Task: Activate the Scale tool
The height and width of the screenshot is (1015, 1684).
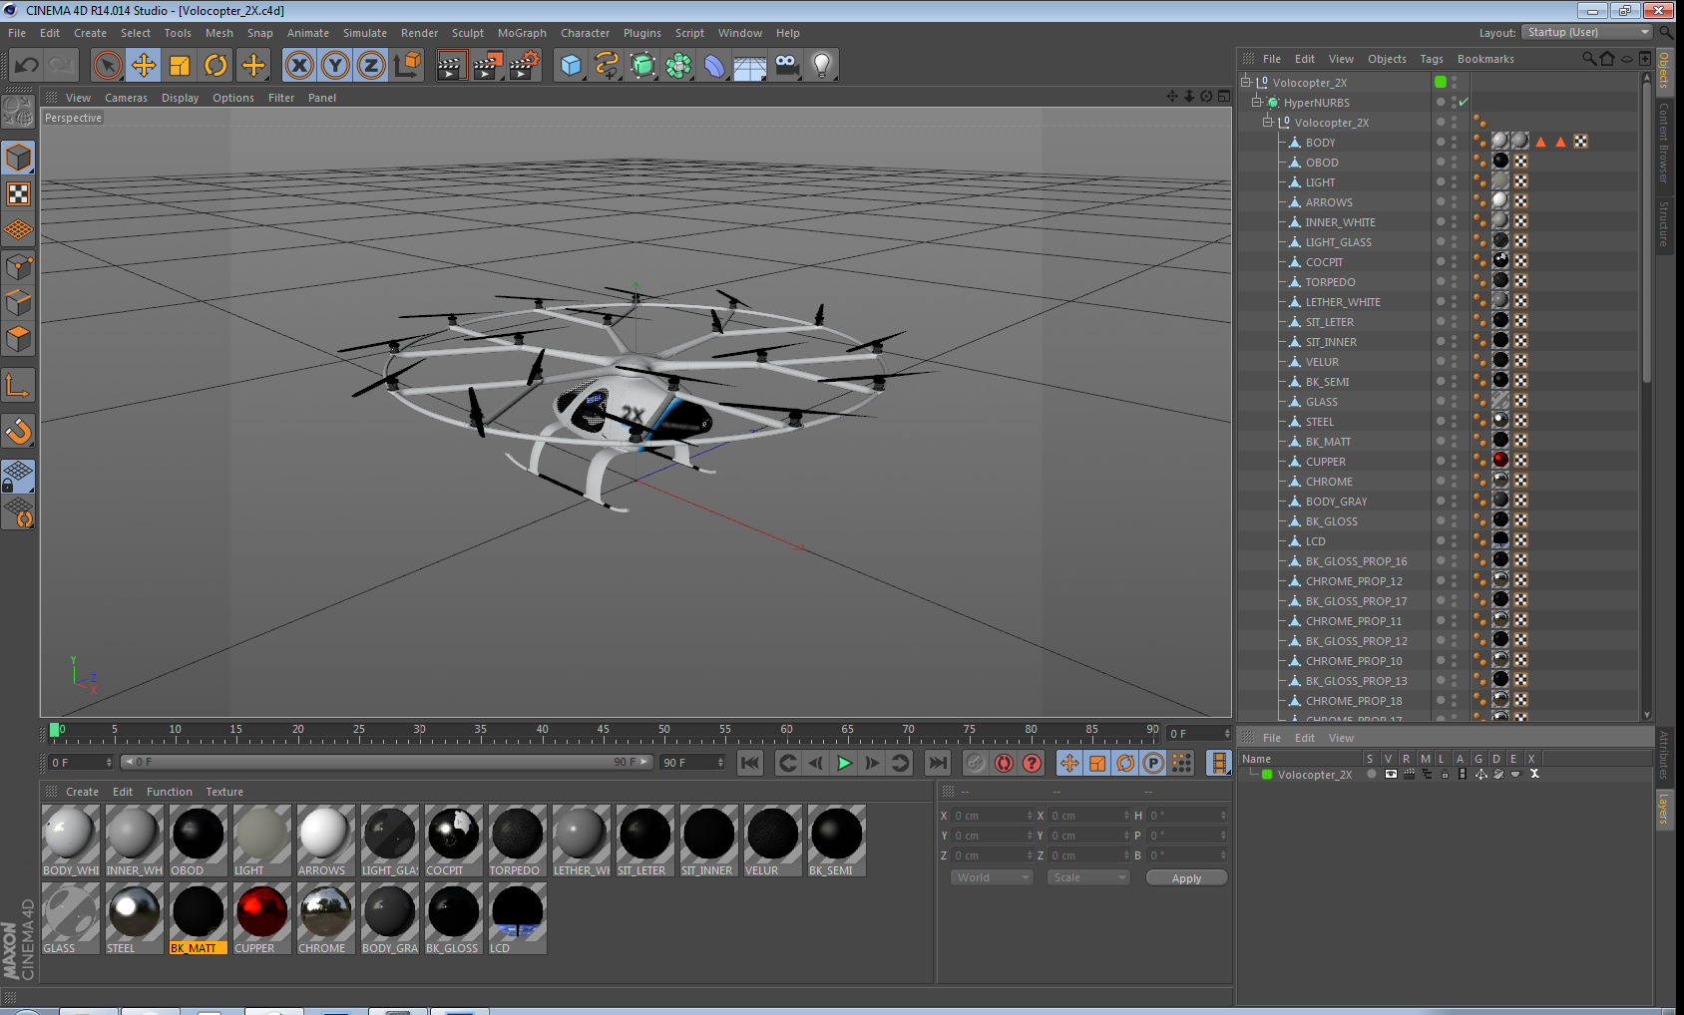Action: coord(180,66)
